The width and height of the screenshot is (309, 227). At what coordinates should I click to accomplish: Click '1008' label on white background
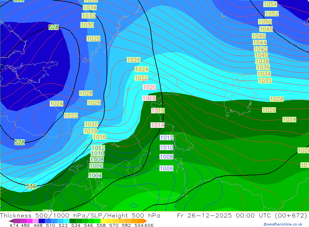click(167, 157)
